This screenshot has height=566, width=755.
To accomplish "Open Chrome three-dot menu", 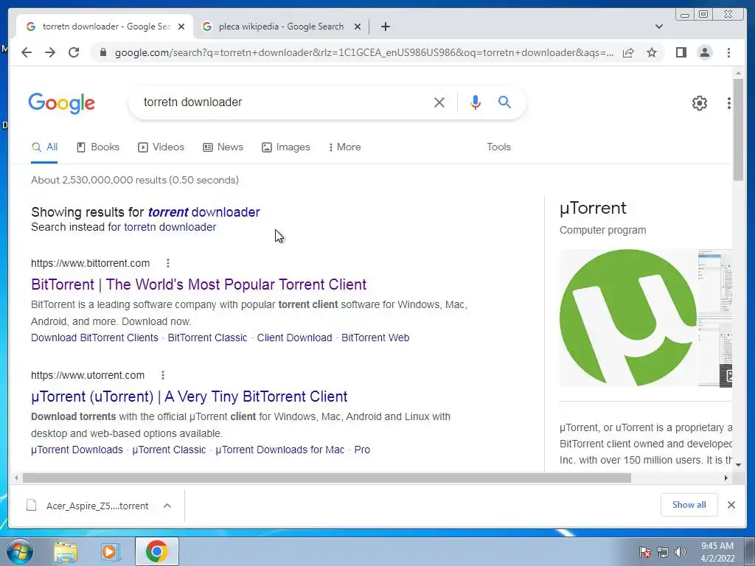I will click(728, 52).
